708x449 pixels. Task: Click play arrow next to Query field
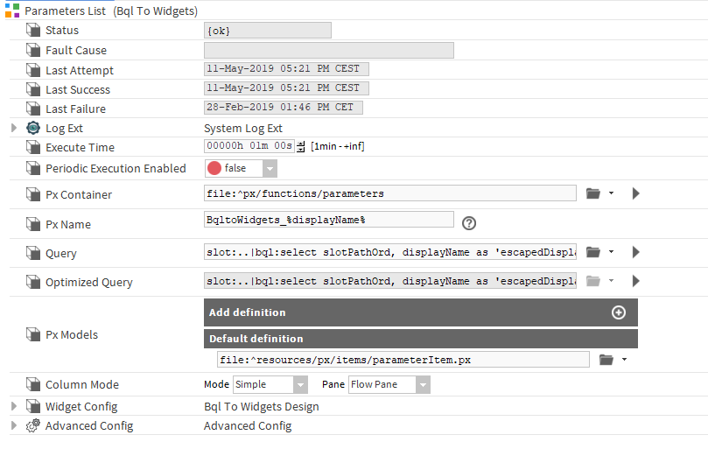[636, 252]
